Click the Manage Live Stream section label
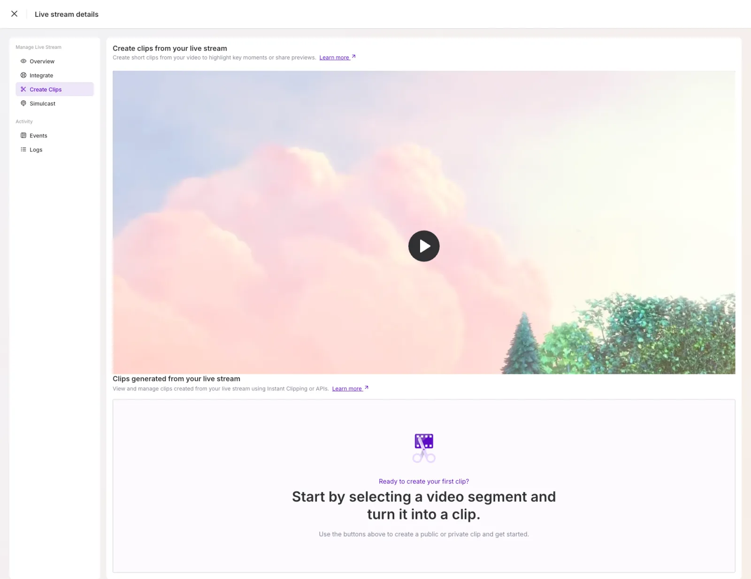The image size is (751, 579). (x=38, y=47)
